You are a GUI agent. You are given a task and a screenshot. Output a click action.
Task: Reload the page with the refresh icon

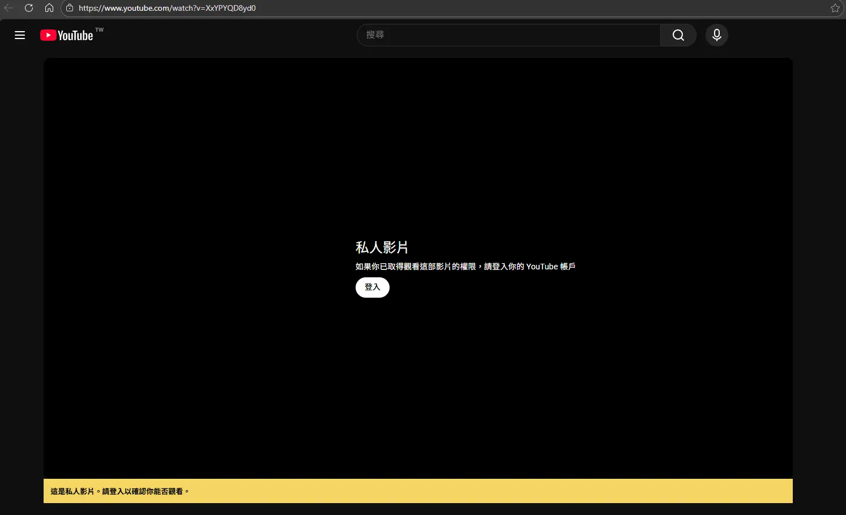click(29, 8)
